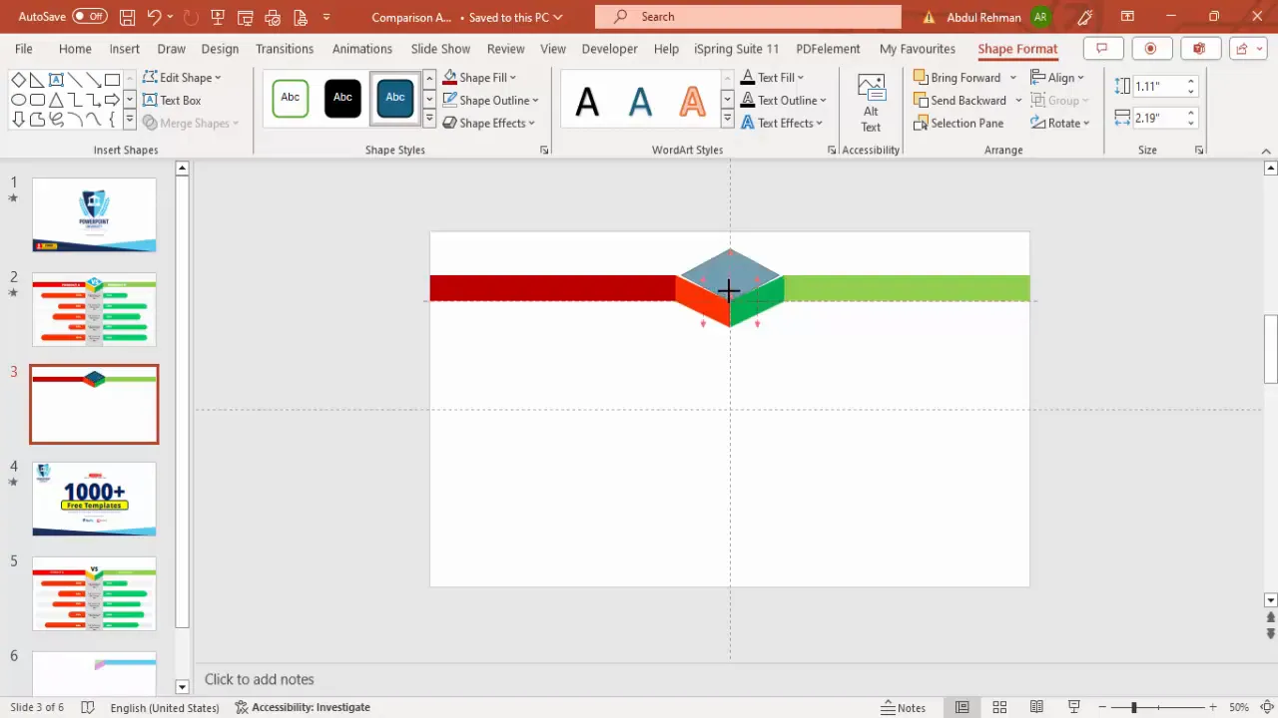This screenshot has height=718, width=1278.
Task: Open the Size dialog launcher
Action: (x=1199, y=150)
